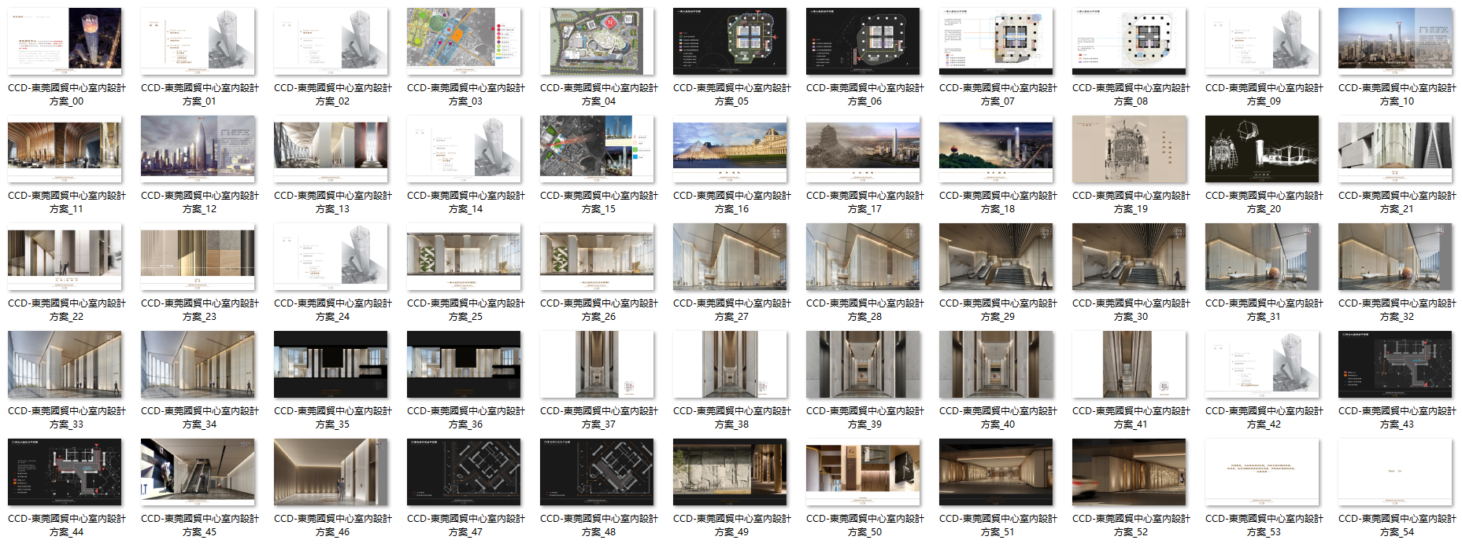This screenshot has width=1462, height=551.
Task: Open the 方案_20 black sketch drawing thumbnail
Action: point(1262,147)
